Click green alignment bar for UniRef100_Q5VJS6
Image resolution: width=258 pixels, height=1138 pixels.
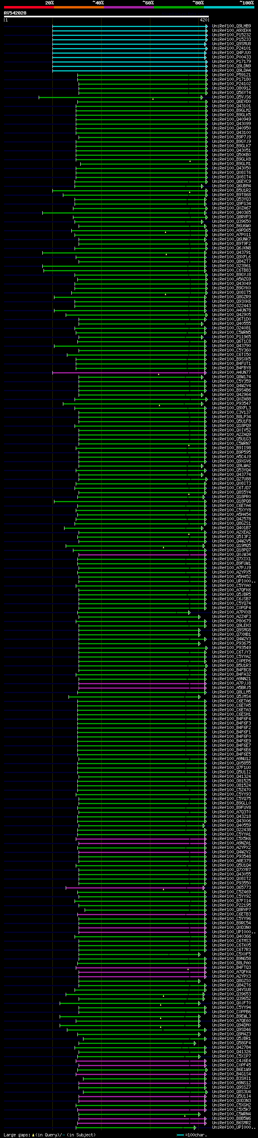(x=121, y=97)
